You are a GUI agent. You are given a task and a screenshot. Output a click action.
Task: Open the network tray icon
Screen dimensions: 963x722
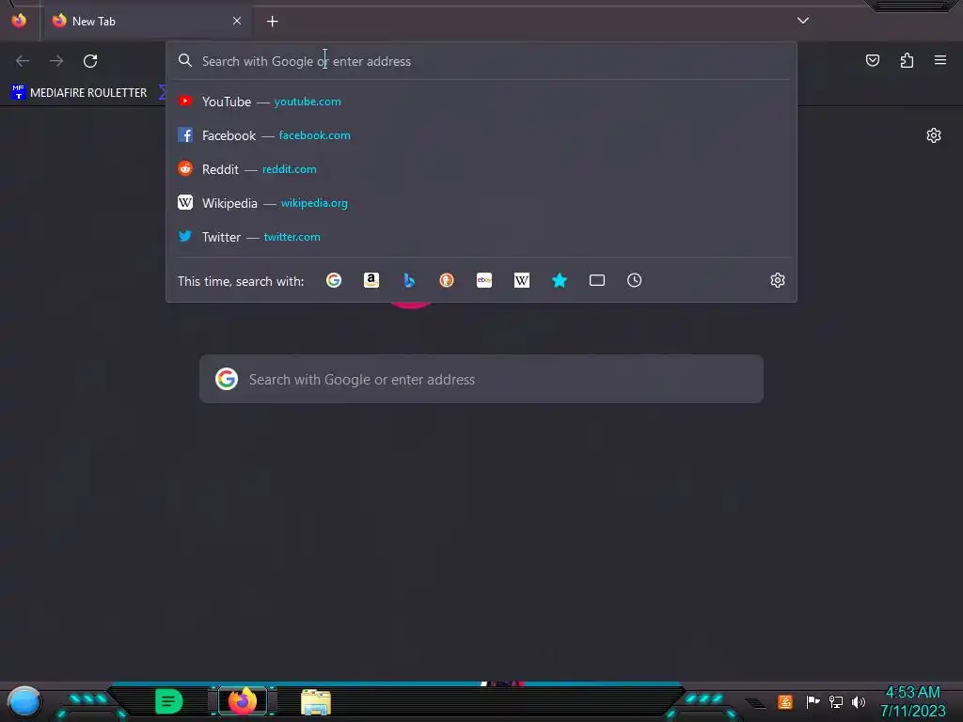point(836,701)
